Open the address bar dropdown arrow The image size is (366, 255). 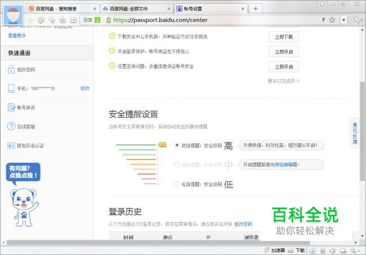point(343,20)
